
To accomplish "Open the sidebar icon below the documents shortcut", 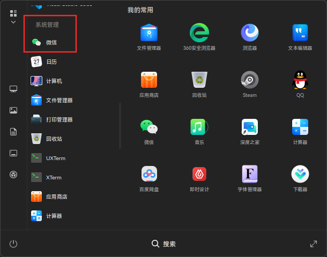I will pos(13,153).
